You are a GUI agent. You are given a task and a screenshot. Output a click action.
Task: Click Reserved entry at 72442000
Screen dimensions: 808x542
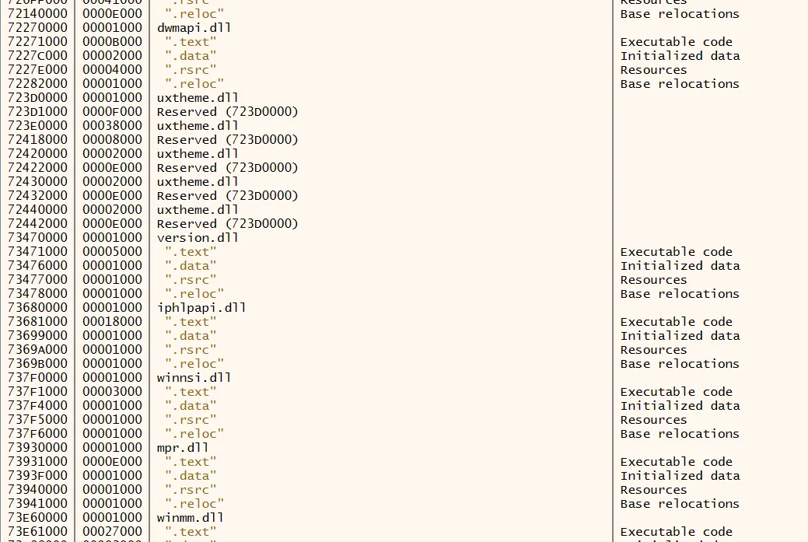pyautogui.click(x=227, y=224)
